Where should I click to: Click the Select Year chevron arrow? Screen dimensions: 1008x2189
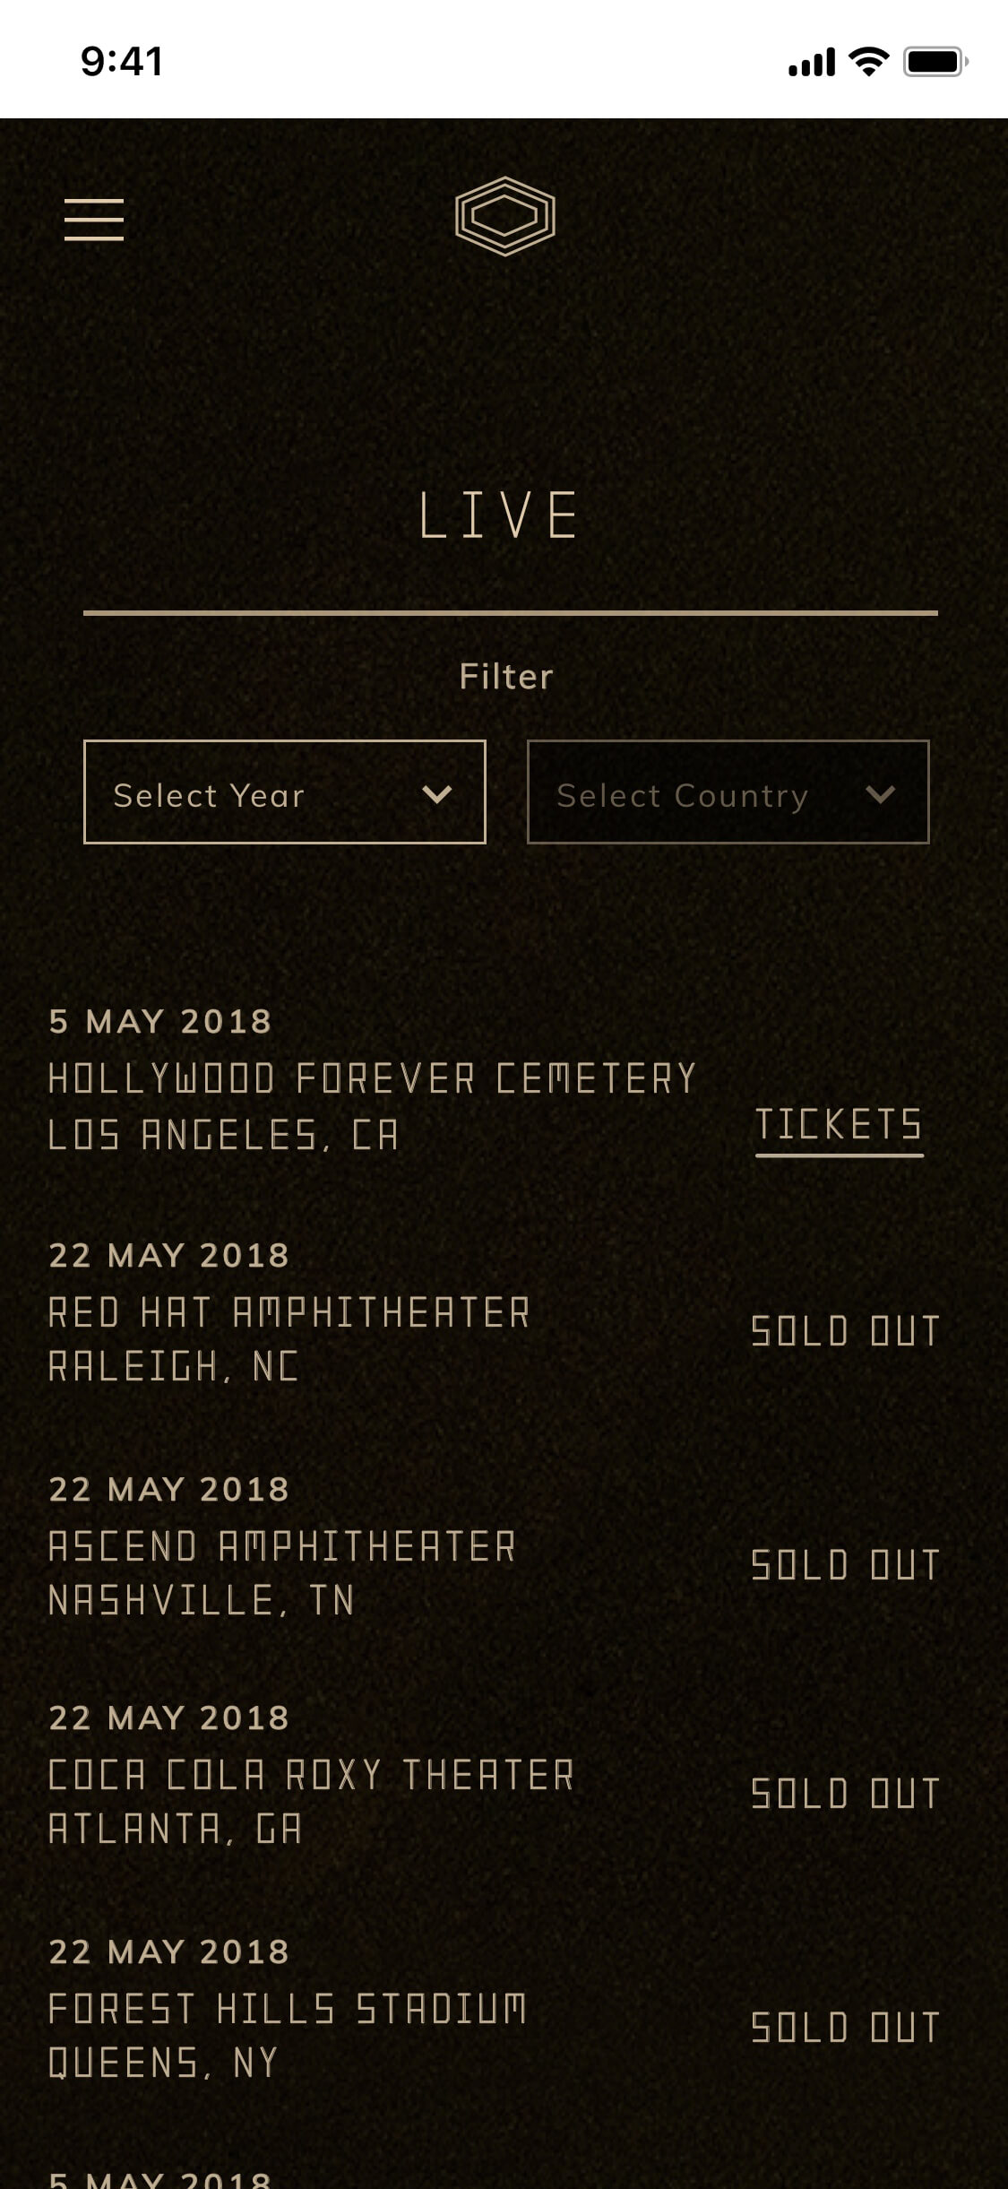[436, 794]
